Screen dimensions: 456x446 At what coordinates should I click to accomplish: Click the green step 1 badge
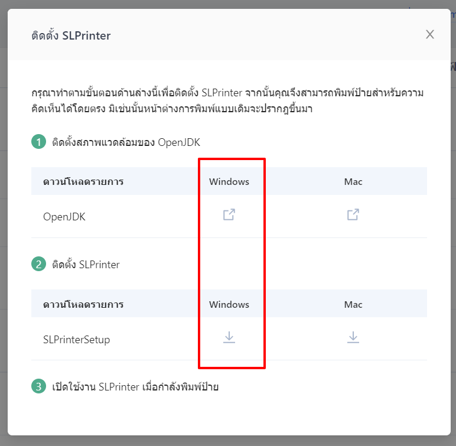coord(38,142)
